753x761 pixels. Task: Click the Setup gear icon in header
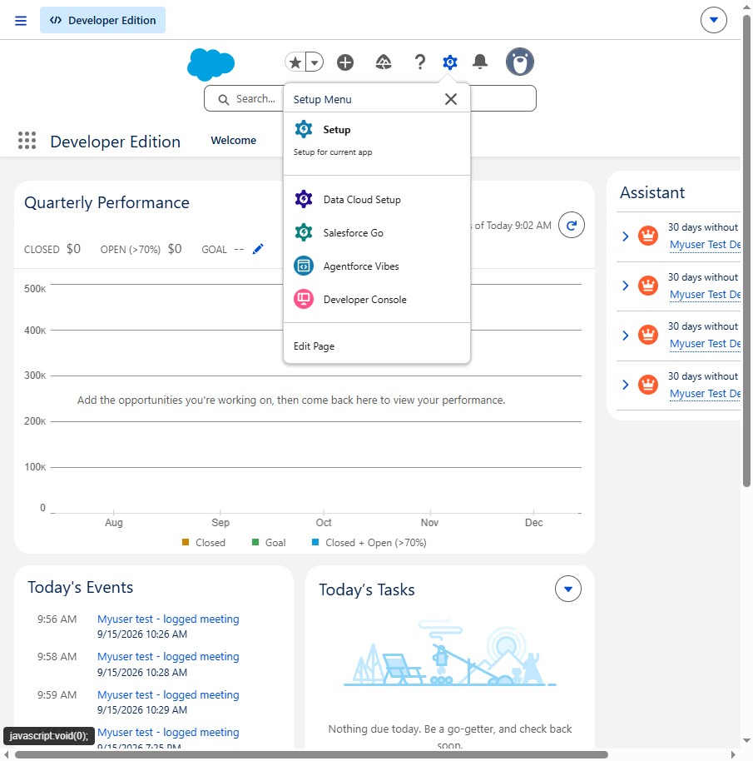point(450,62)
